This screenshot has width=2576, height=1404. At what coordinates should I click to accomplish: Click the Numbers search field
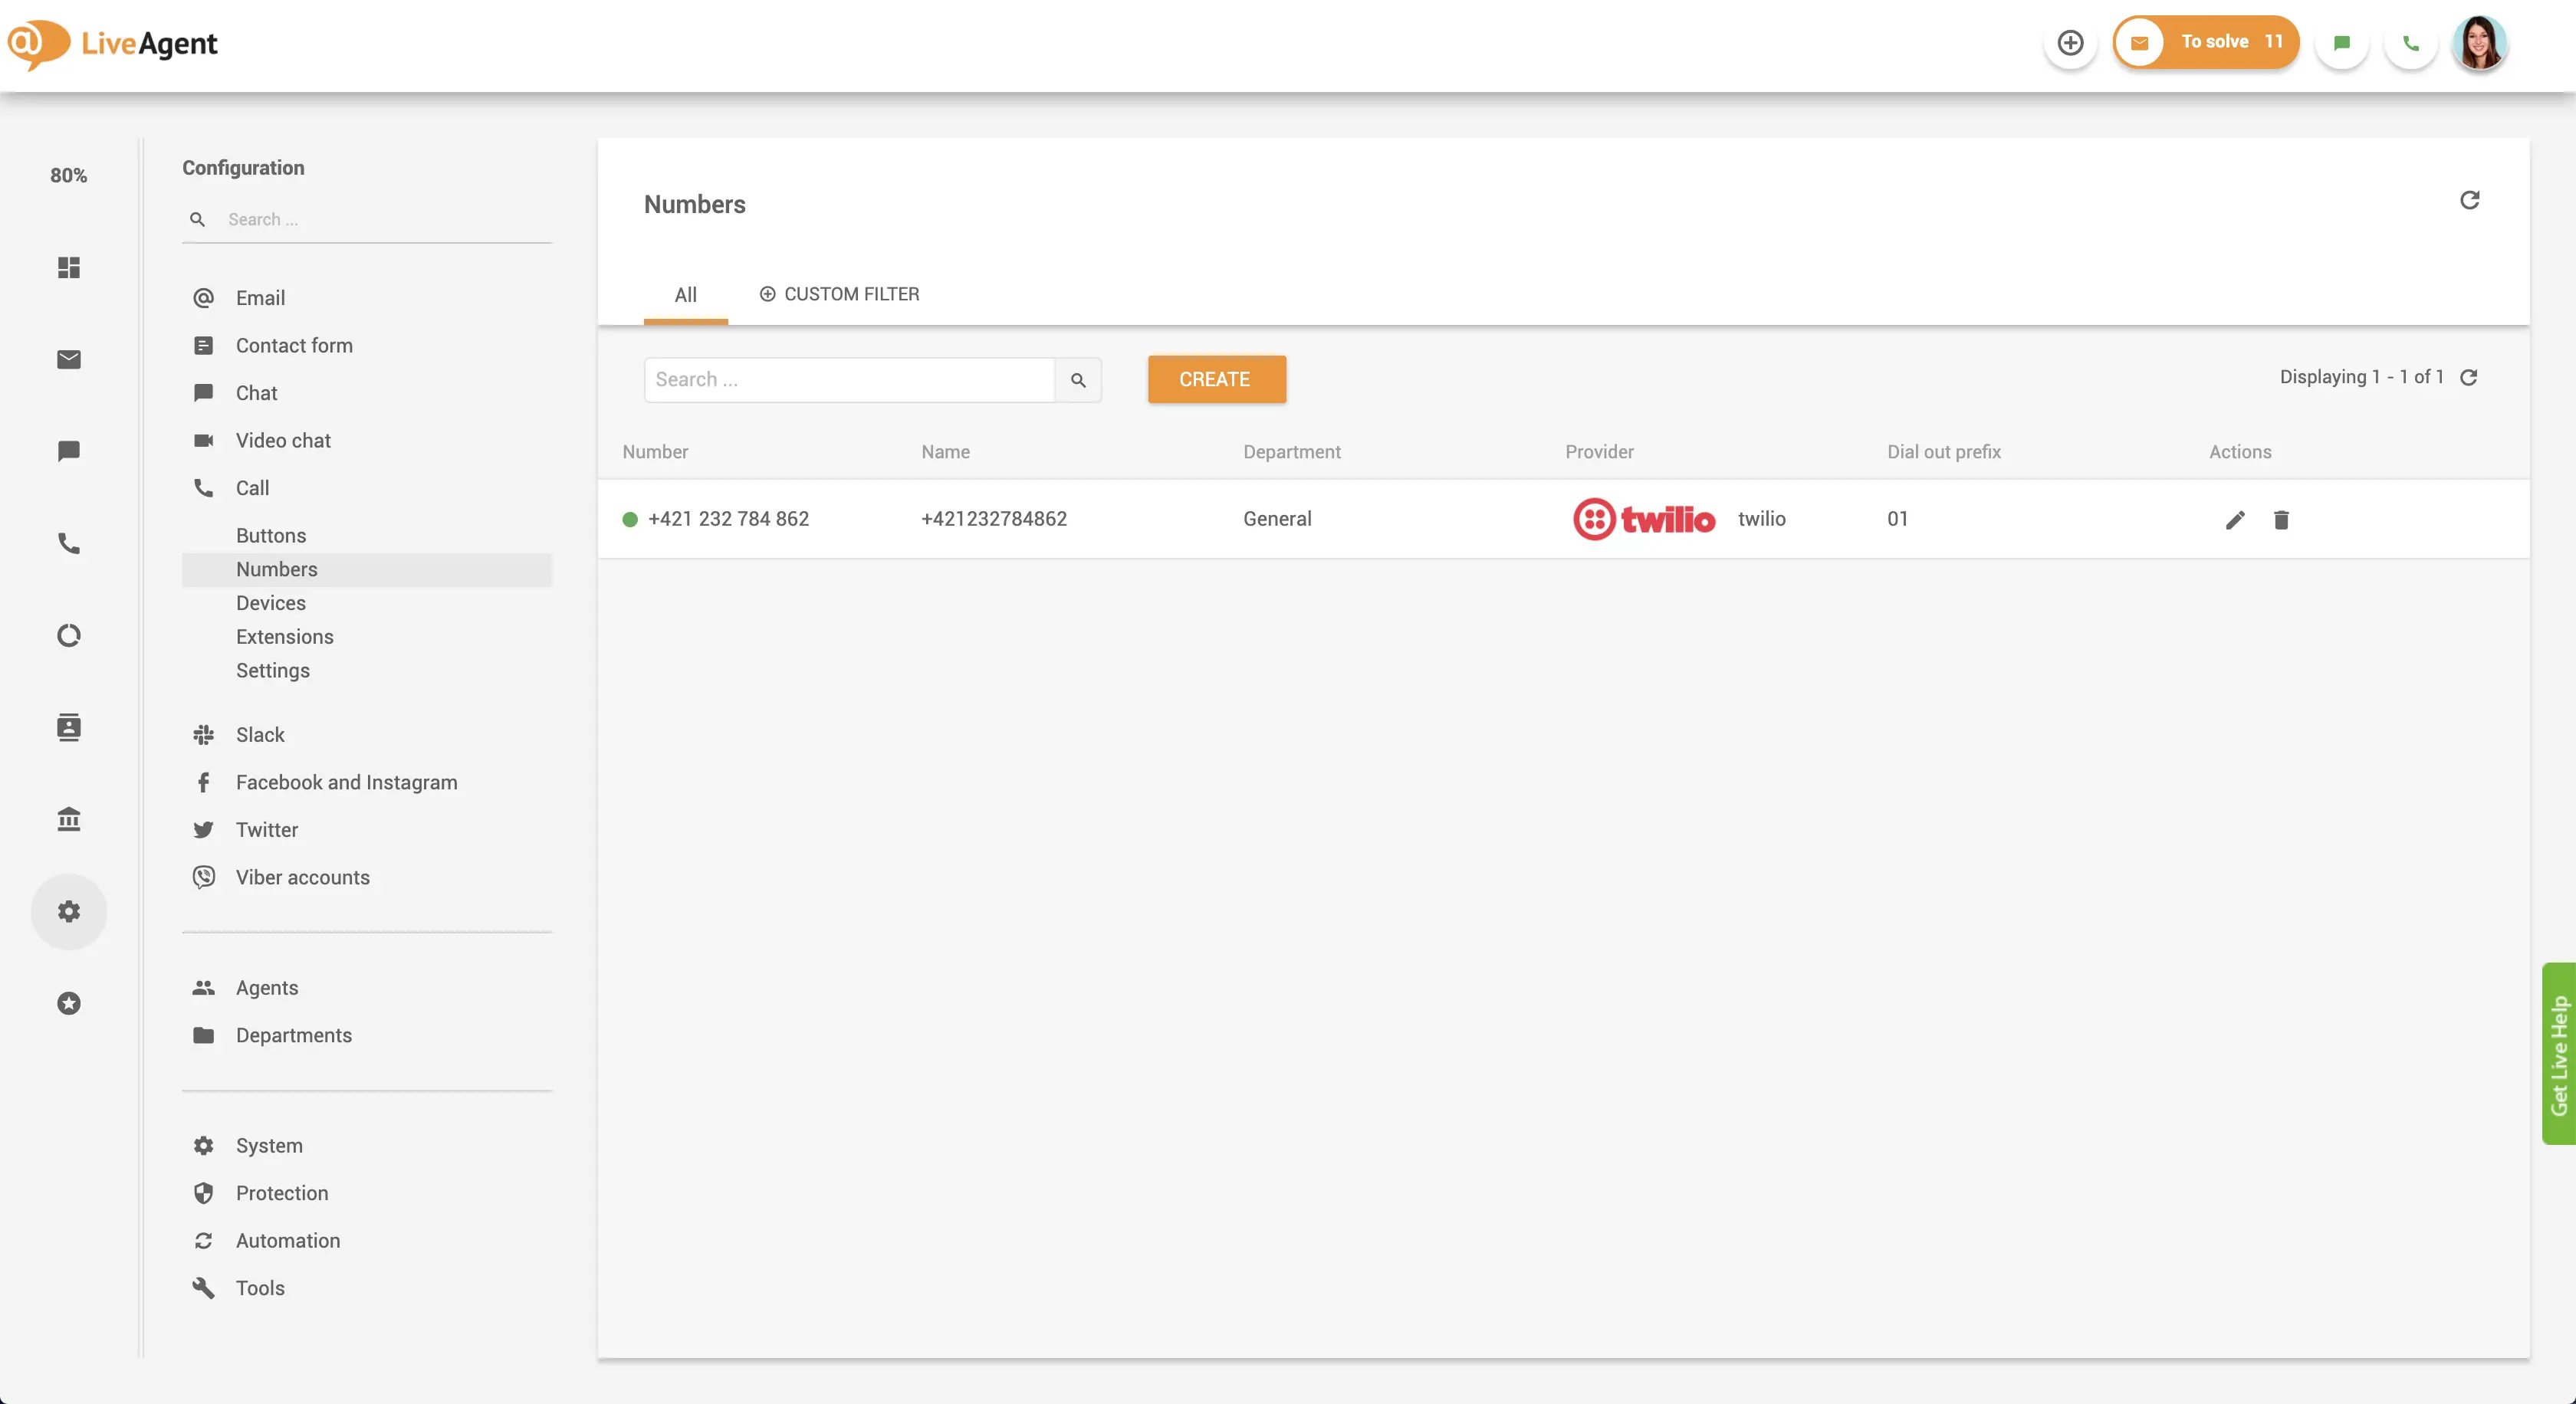pyautogui.click(x=850, y=379)
